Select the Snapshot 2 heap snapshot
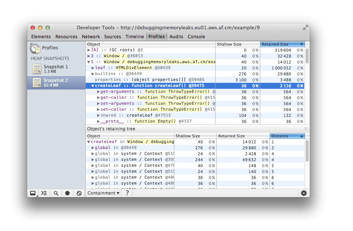The width and height of the screenshot is (353, 231). (x=56, y=82)
